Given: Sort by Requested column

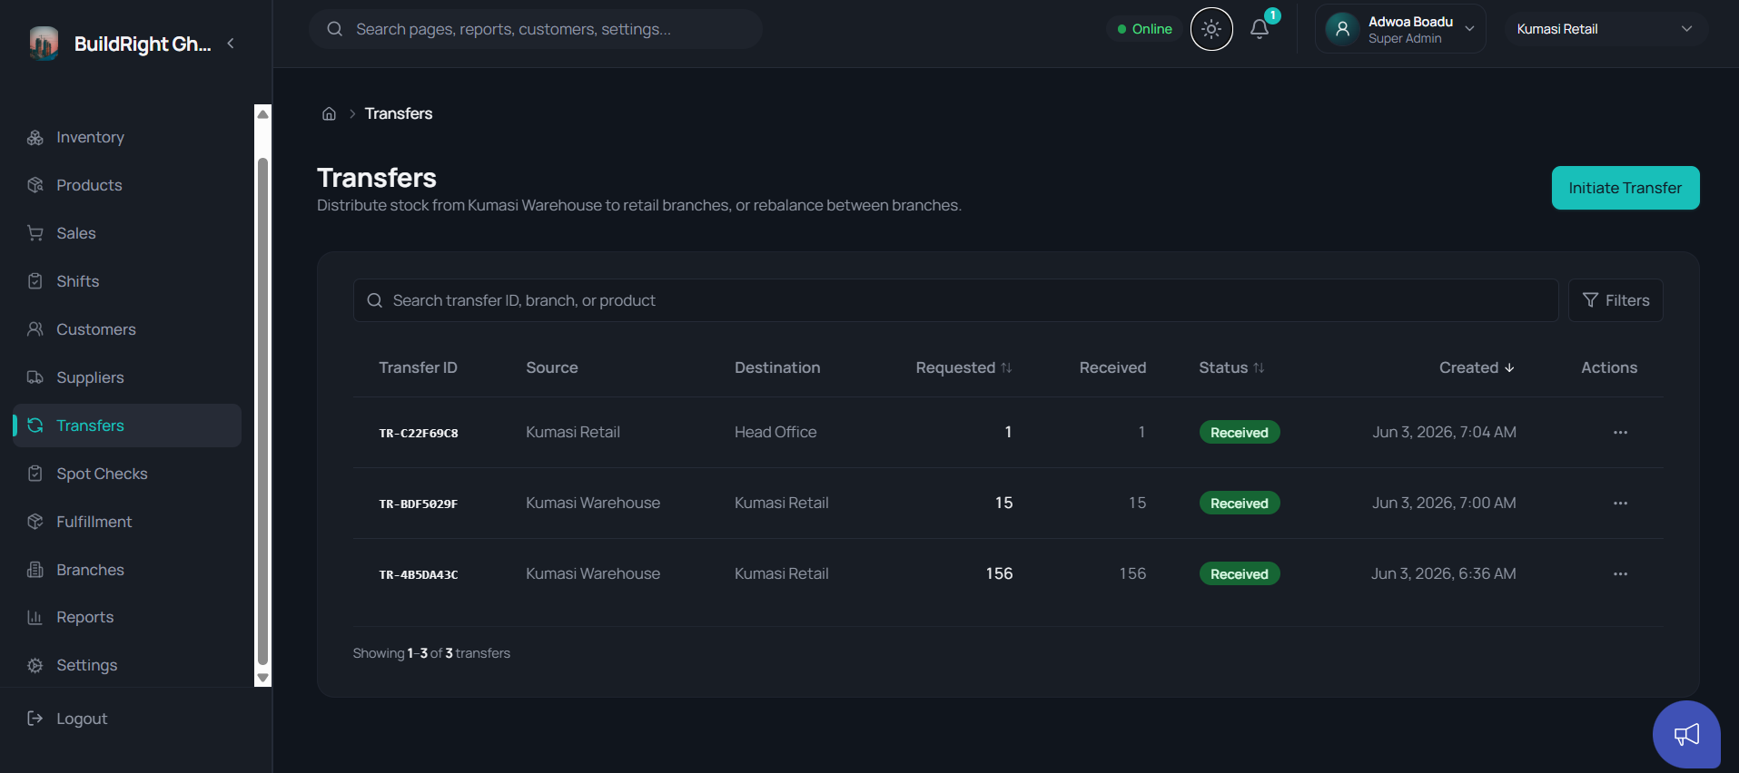Looking at the screenshot, I should click(963, 367).
